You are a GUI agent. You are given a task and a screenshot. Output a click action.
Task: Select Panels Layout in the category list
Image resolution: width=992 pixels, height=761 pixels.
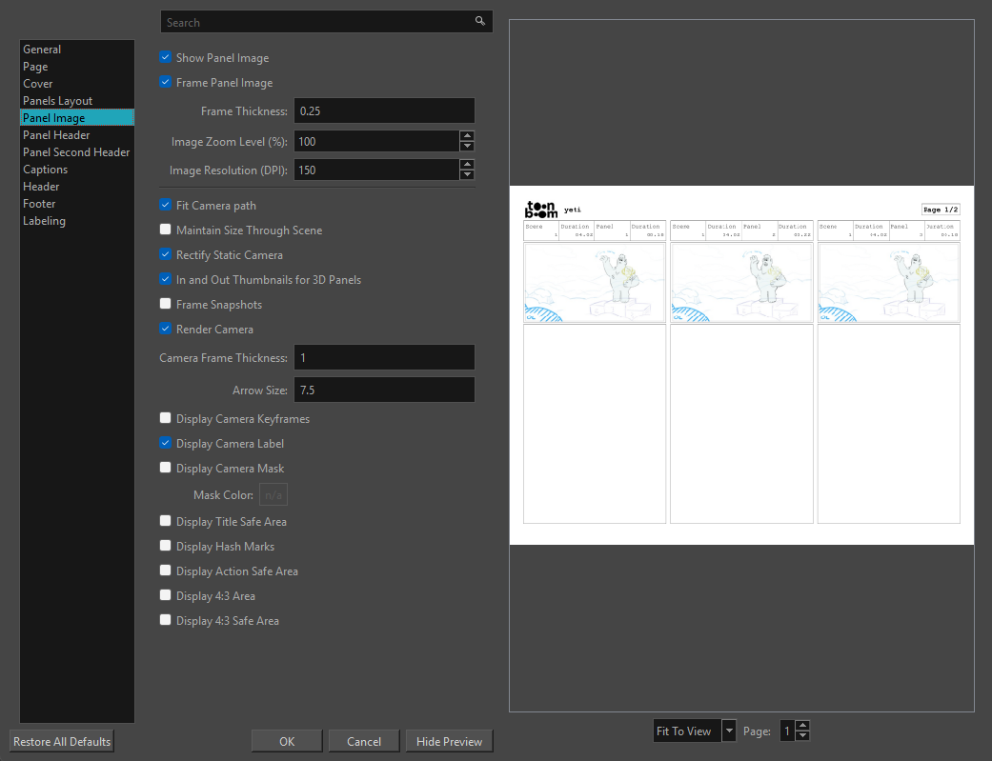click(x=58, y=101)
